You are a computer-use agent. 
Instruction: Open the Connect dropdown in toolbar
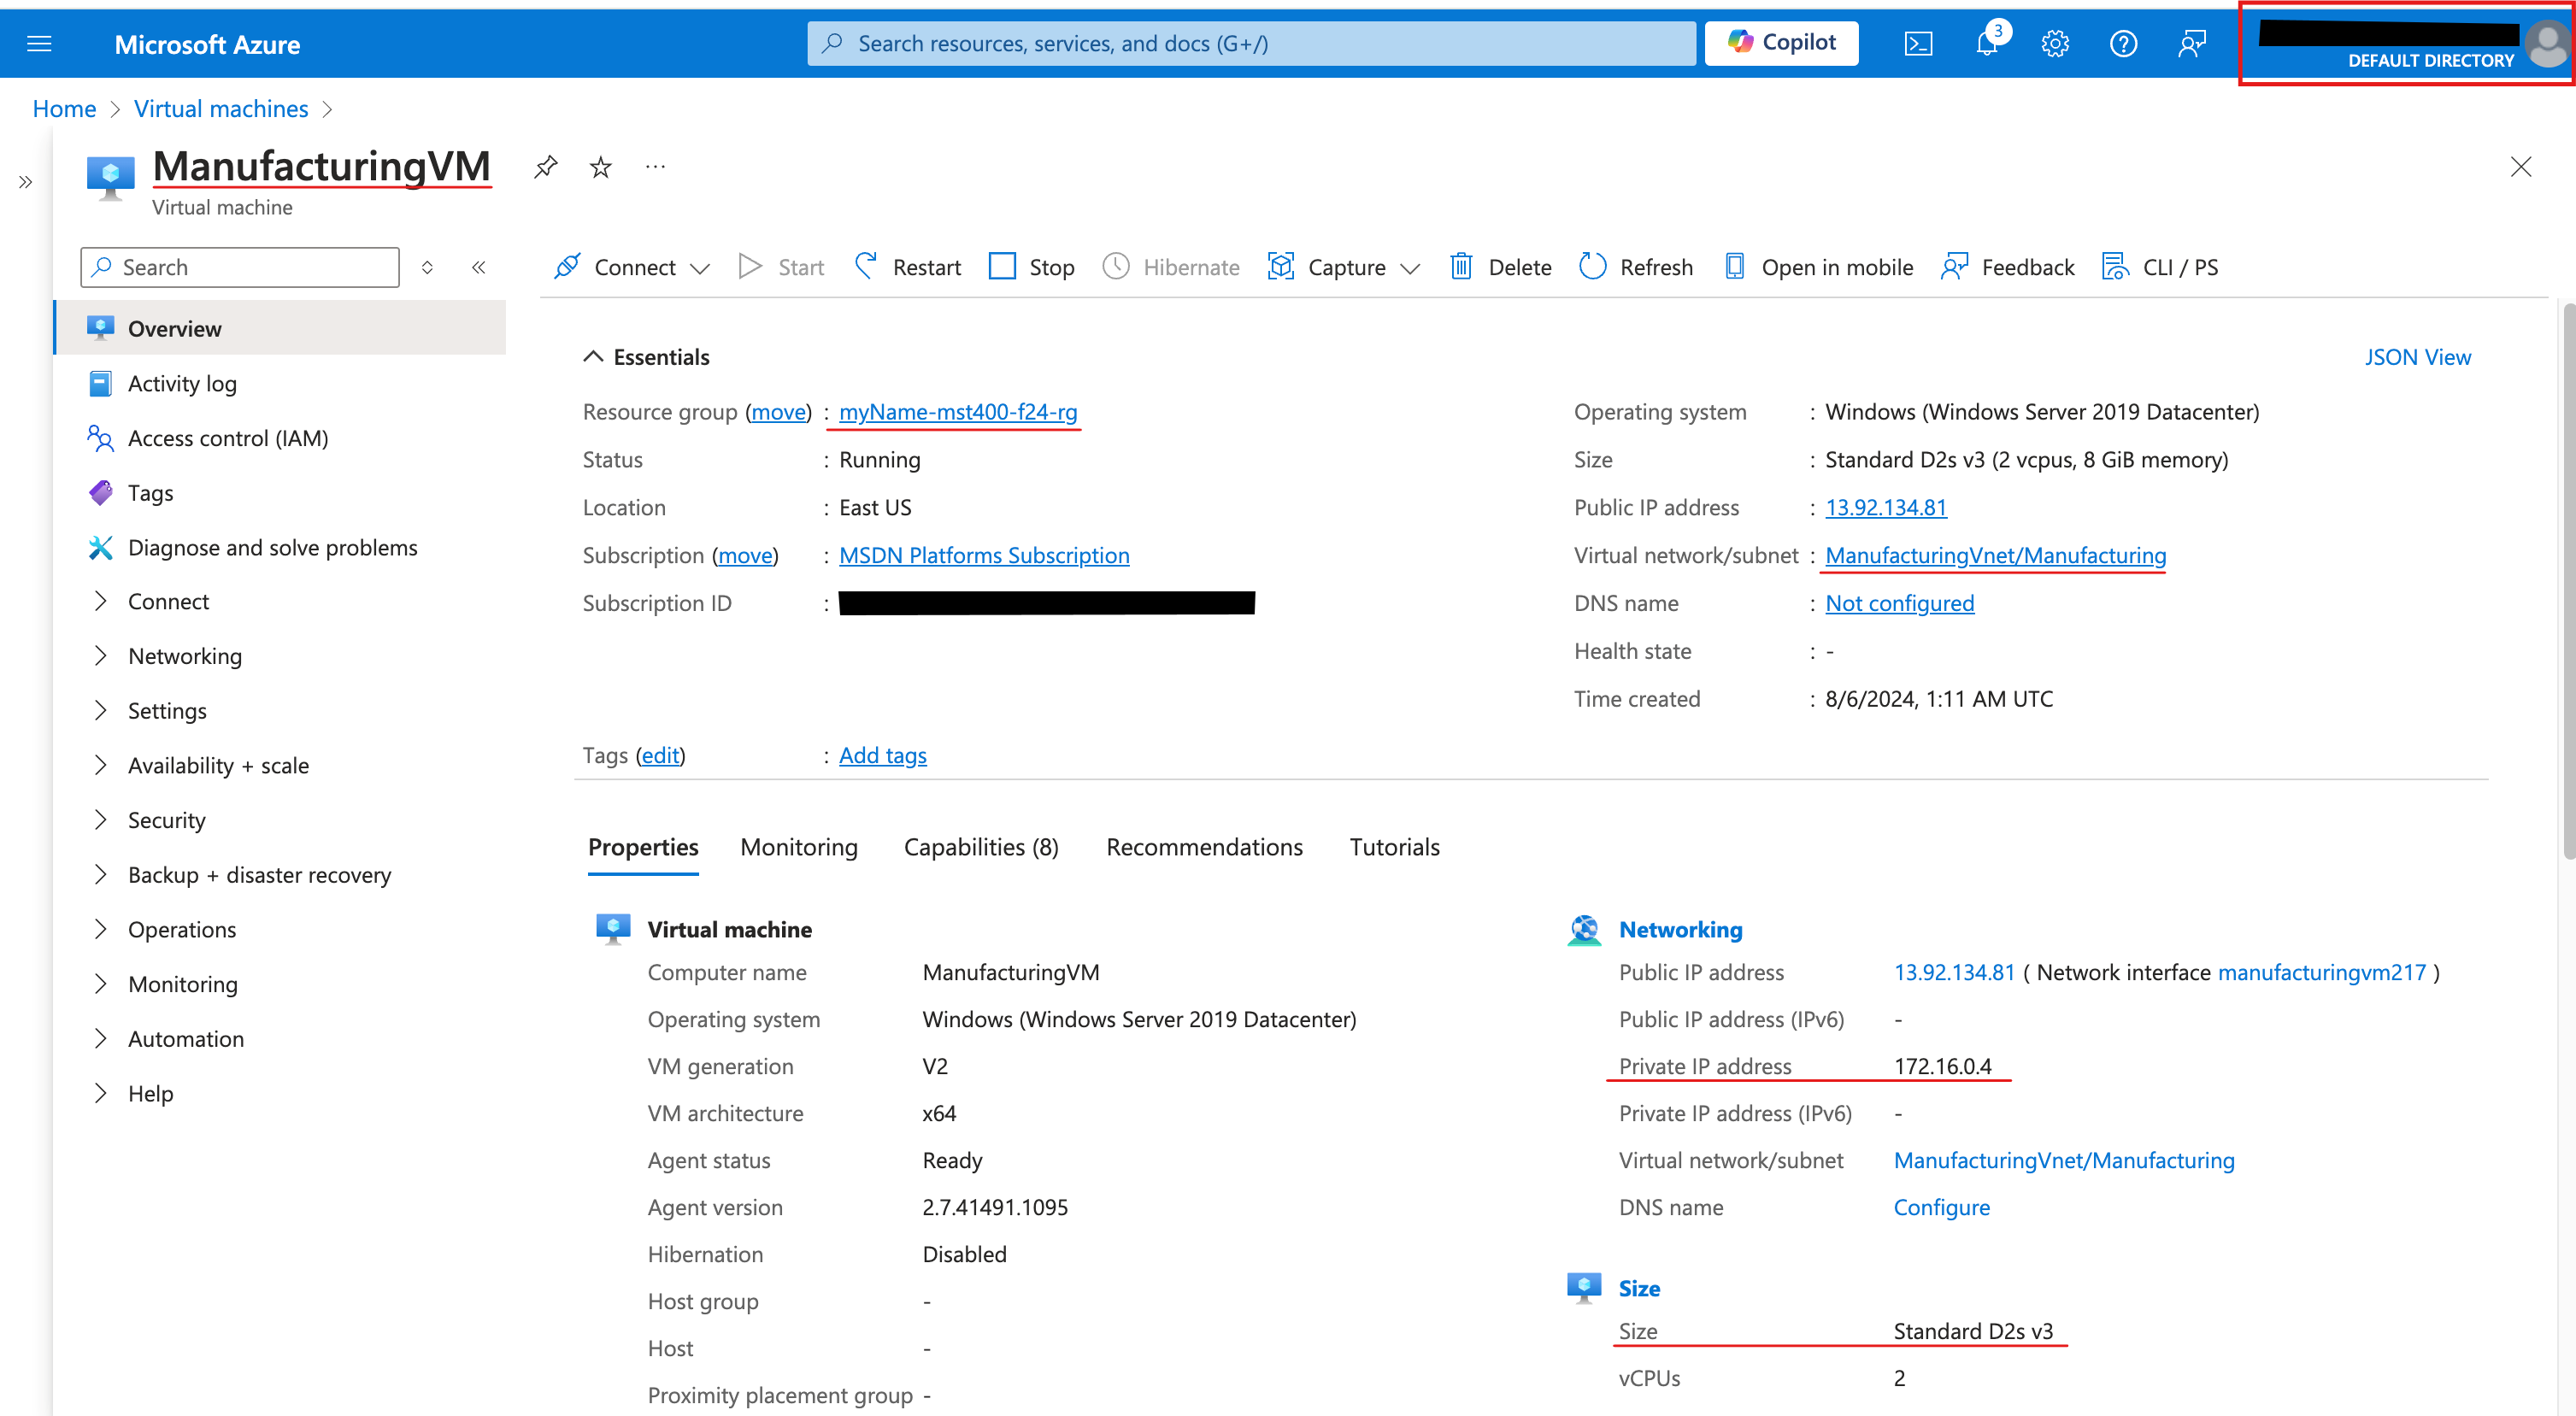[632, 267]
